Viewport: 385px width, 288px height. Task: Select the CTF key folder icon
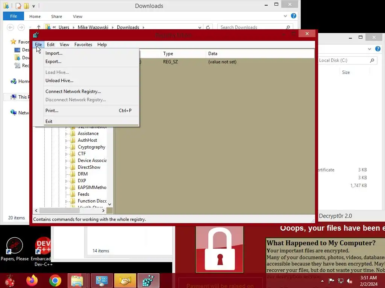[73, 153]
